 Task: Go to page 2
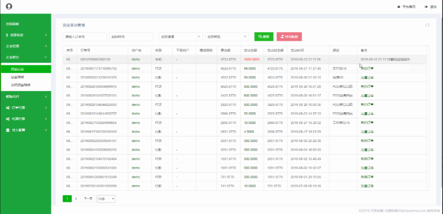(x=76, y=199)
